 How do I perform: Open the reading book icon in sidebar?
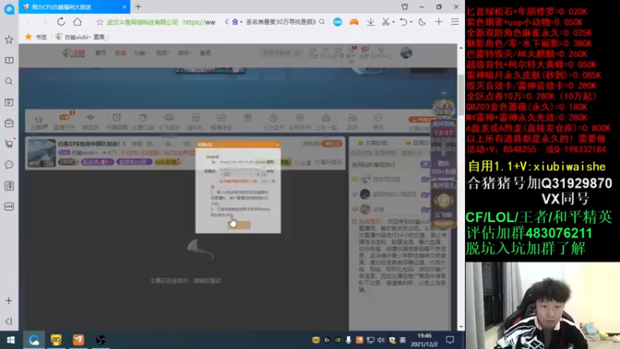tap(9, 60)
